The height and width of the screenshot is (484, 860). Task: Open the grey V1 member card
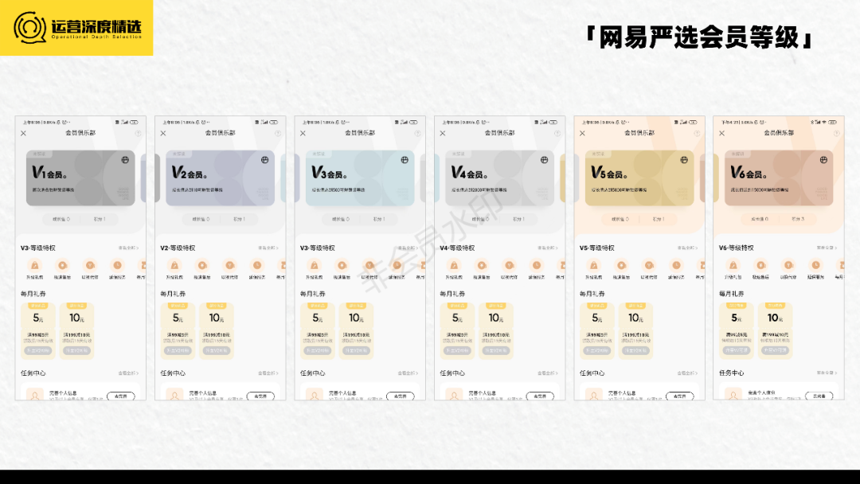(80, 178)
